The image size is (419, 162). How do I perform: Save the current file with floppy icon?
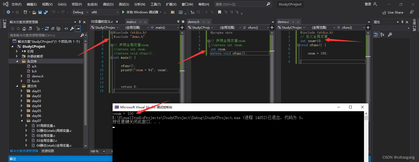click(40, 12)
